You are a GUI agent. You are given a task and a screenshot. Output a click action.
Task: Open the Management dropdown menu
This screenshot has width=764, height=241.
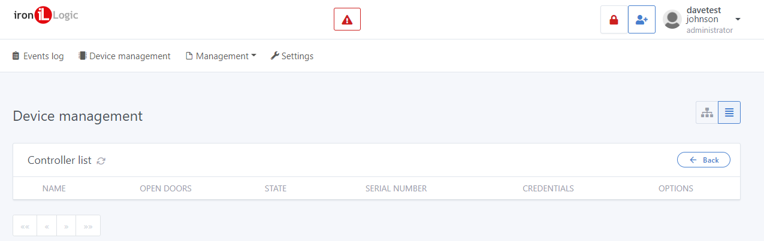pyautogui.click(x=221, y=56)
